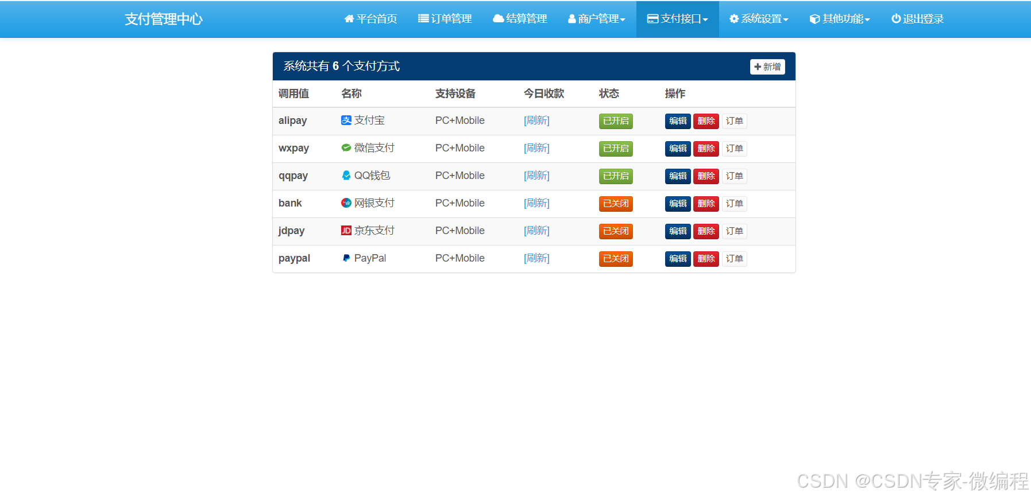The image size is (1031, 498).
Task: Click the 今日收款 column header
Action: point(544,94)
